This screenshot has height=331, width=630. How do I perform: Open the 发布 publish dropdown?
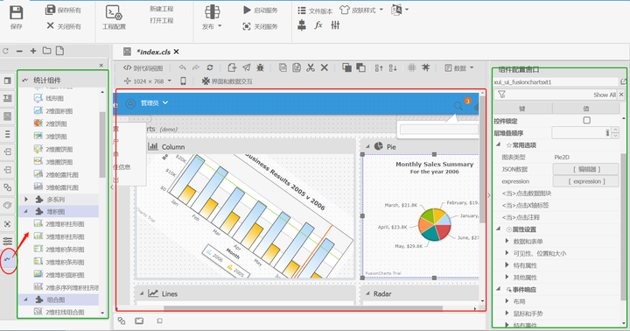click(x=212, y=18)
